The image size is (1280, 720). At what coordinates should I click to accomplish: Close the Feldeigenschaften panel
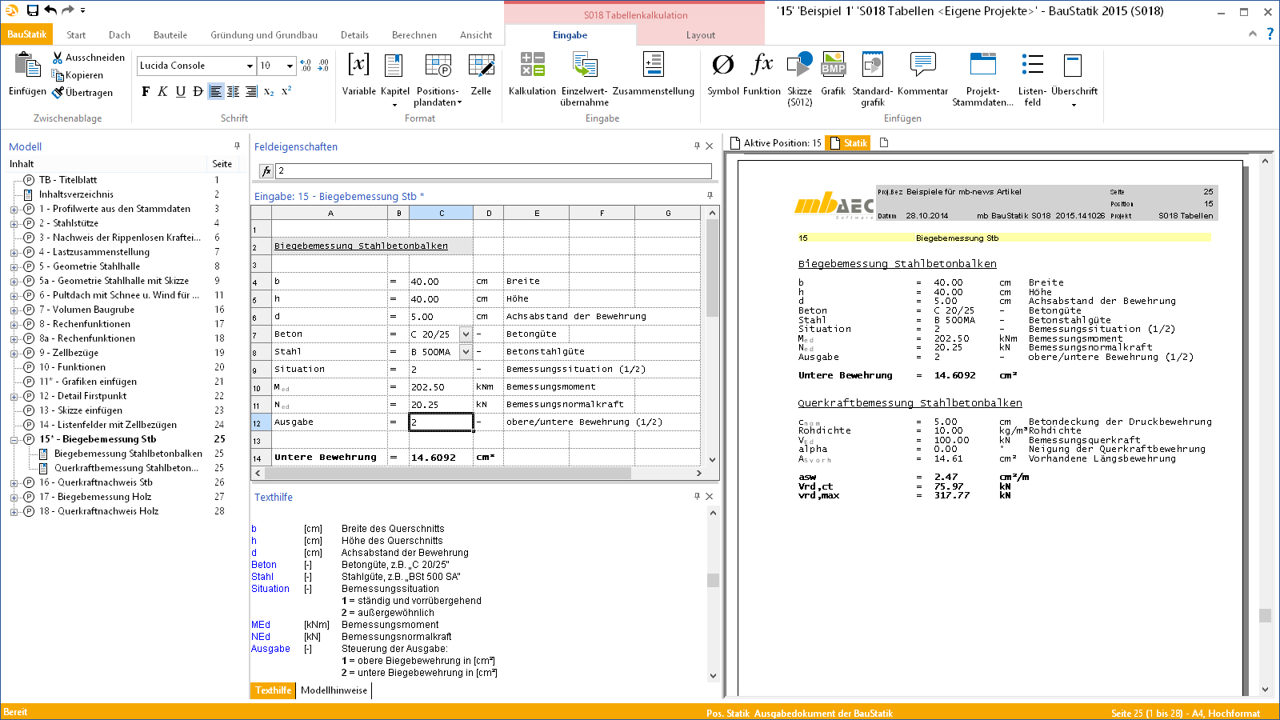710,146
